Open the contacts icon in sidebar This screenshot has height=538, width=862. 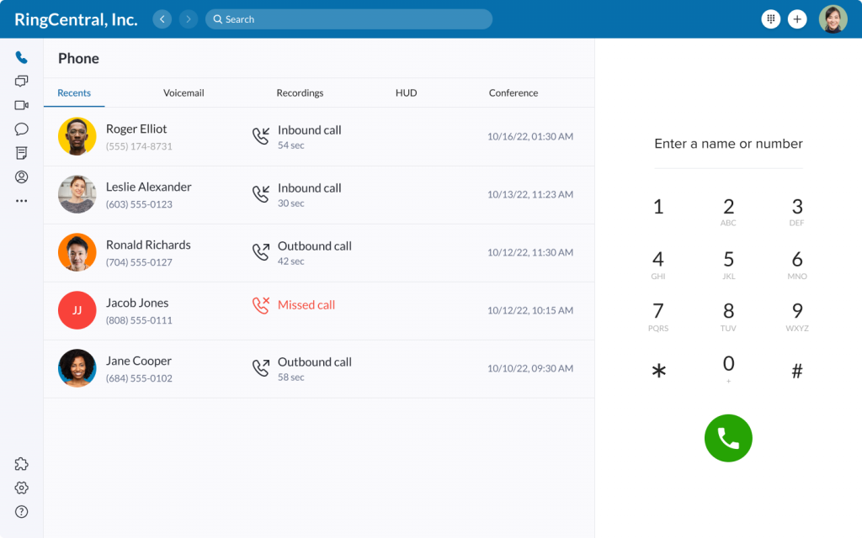(22, 177)
